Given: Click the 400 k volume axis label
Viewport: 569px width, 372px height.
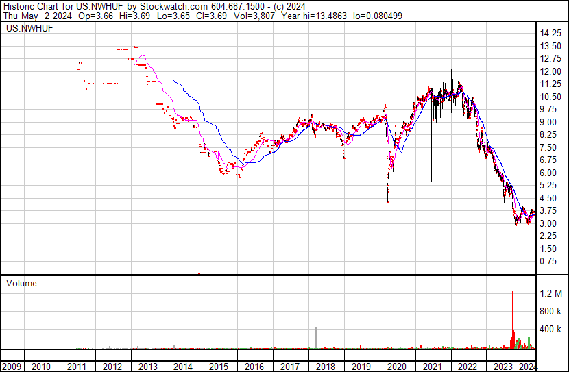Looking at the screenshot, I should pyautogui.click(x=550, y=330).
